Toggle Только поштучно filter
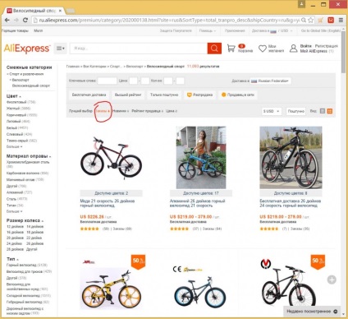The width and height of the screenshot is (348, 319). pos(164,95)
